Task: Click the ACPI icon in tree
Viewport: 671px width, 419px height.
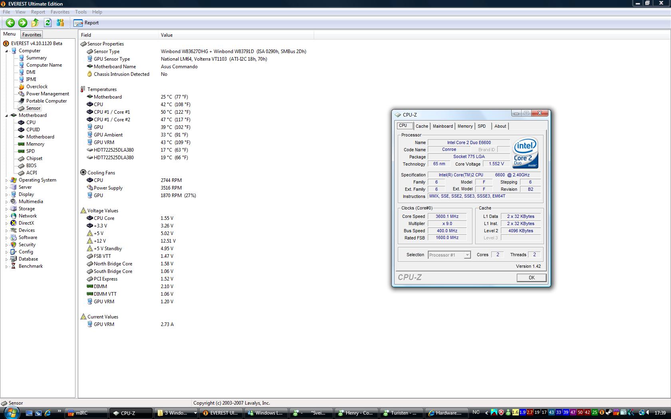Action: 21,173
